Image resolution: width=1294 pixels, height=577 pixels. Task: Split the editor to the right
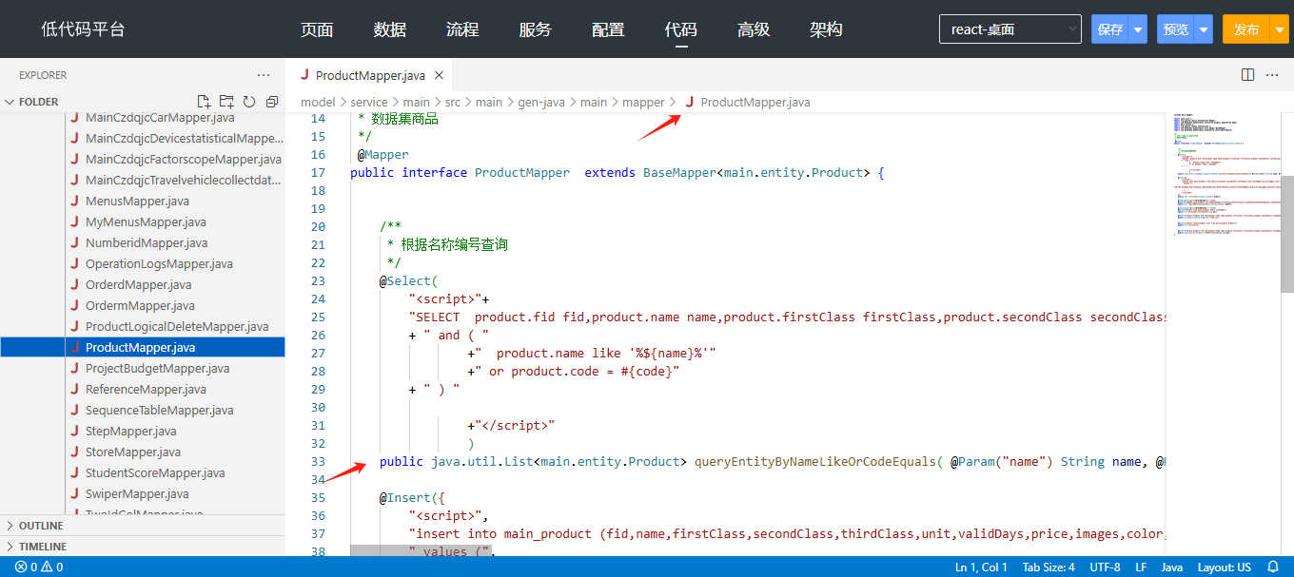coord(1247,75)
